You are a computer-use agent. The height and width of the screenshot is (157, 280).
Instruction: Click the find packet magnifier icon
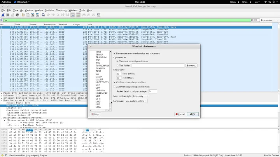pyautogui.click(x=43, y=15)
